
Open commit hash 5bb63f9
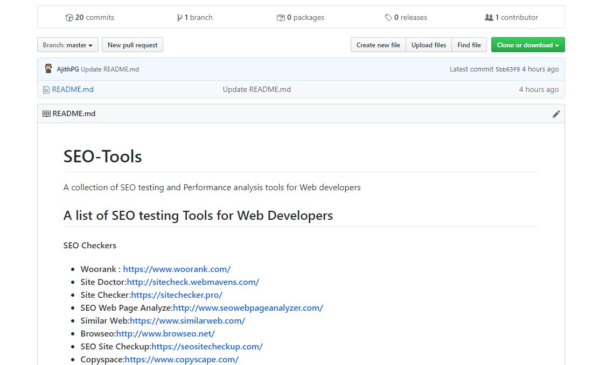[507, 69]
